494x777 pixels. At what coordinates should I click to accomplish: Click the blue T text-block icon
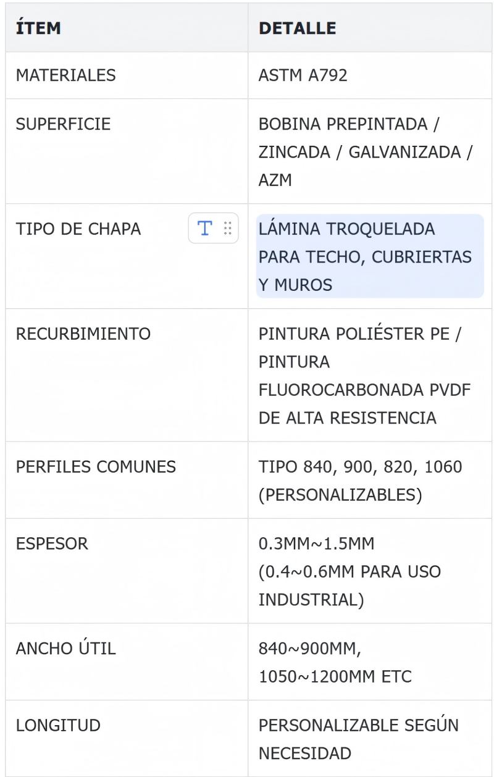point(204,229)
